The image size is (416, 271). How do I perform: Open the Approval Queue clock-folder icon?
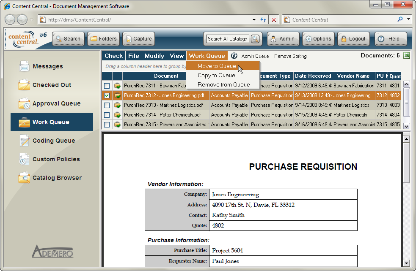tap(24, 103)
